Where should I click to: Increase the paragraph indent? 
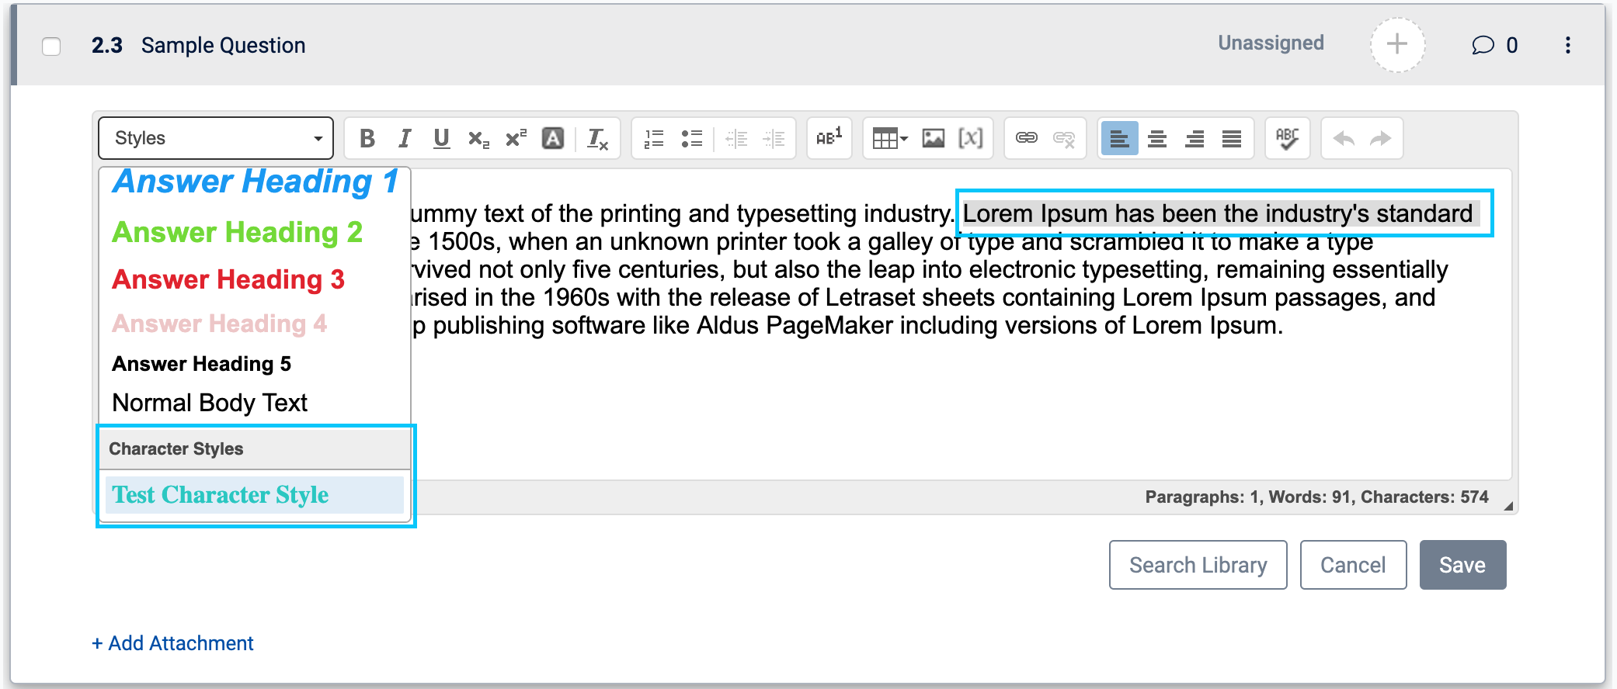coord(774,138)
